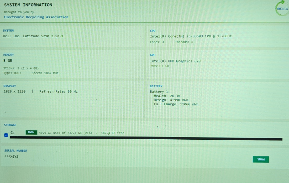Viewport: 289px width, 183px height.
Task: Click the NVMe drive type badge
Action: [x=31, y=132]
